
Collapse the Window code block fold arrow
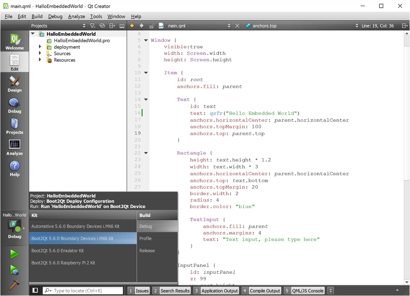pyautogui.click(x=146, y=40)
